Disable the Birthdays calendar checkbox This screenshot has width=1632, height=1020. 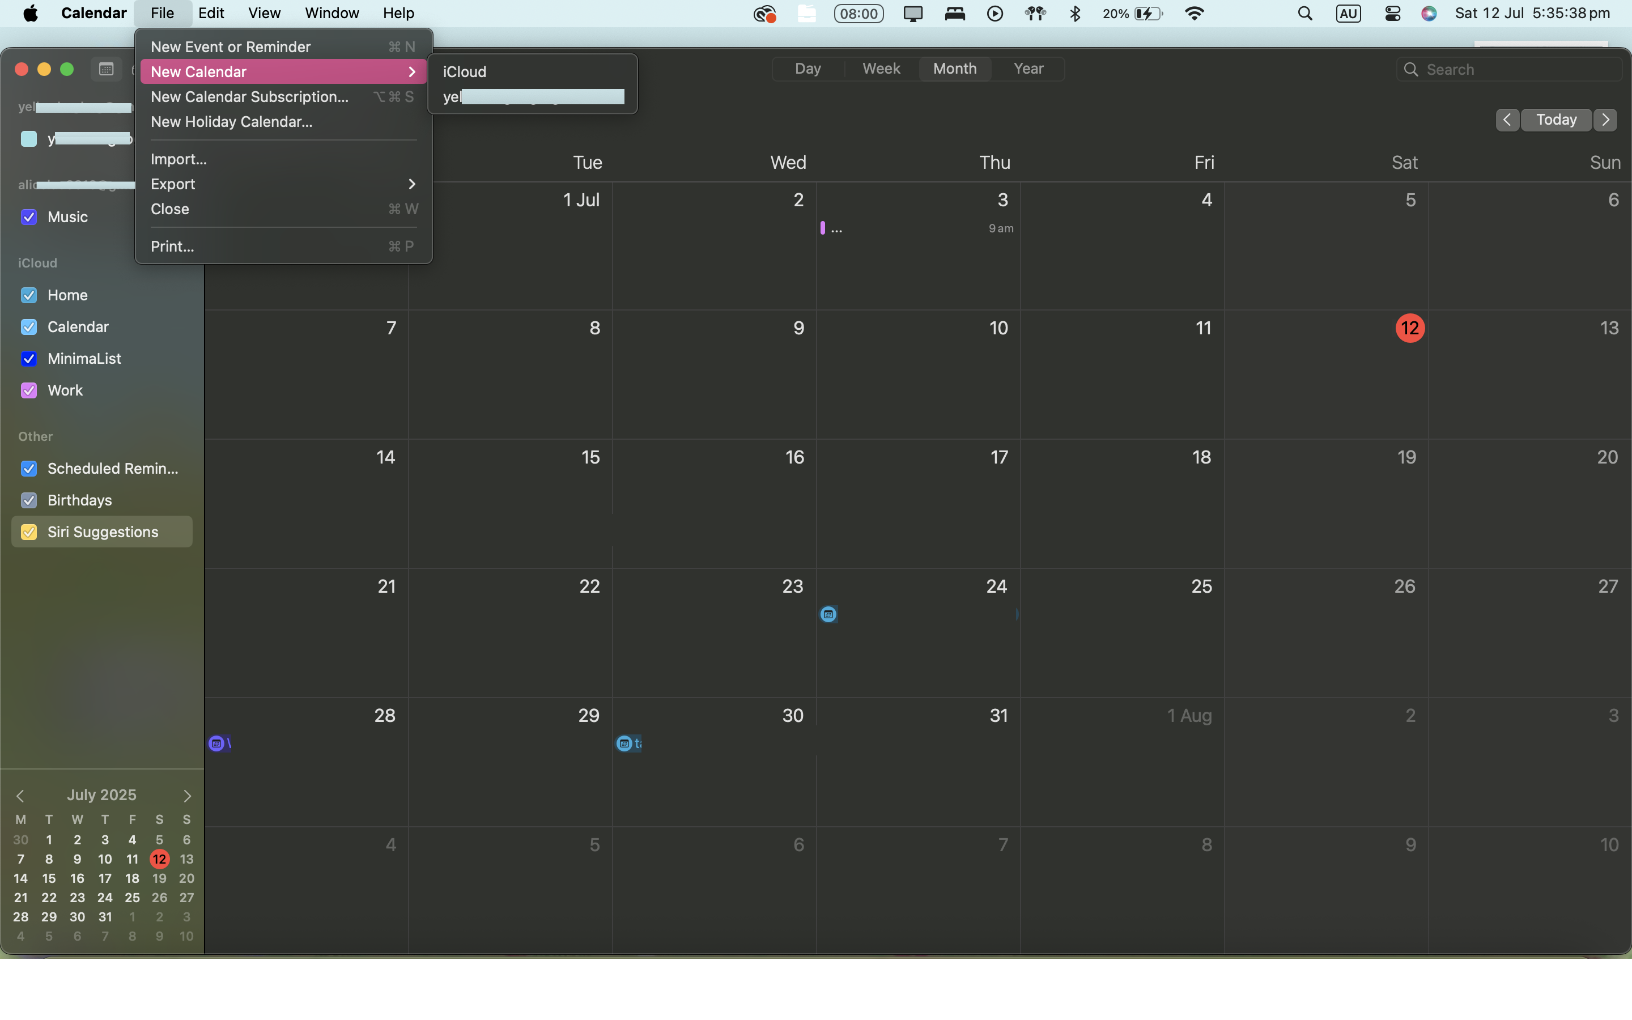(29, 500)
